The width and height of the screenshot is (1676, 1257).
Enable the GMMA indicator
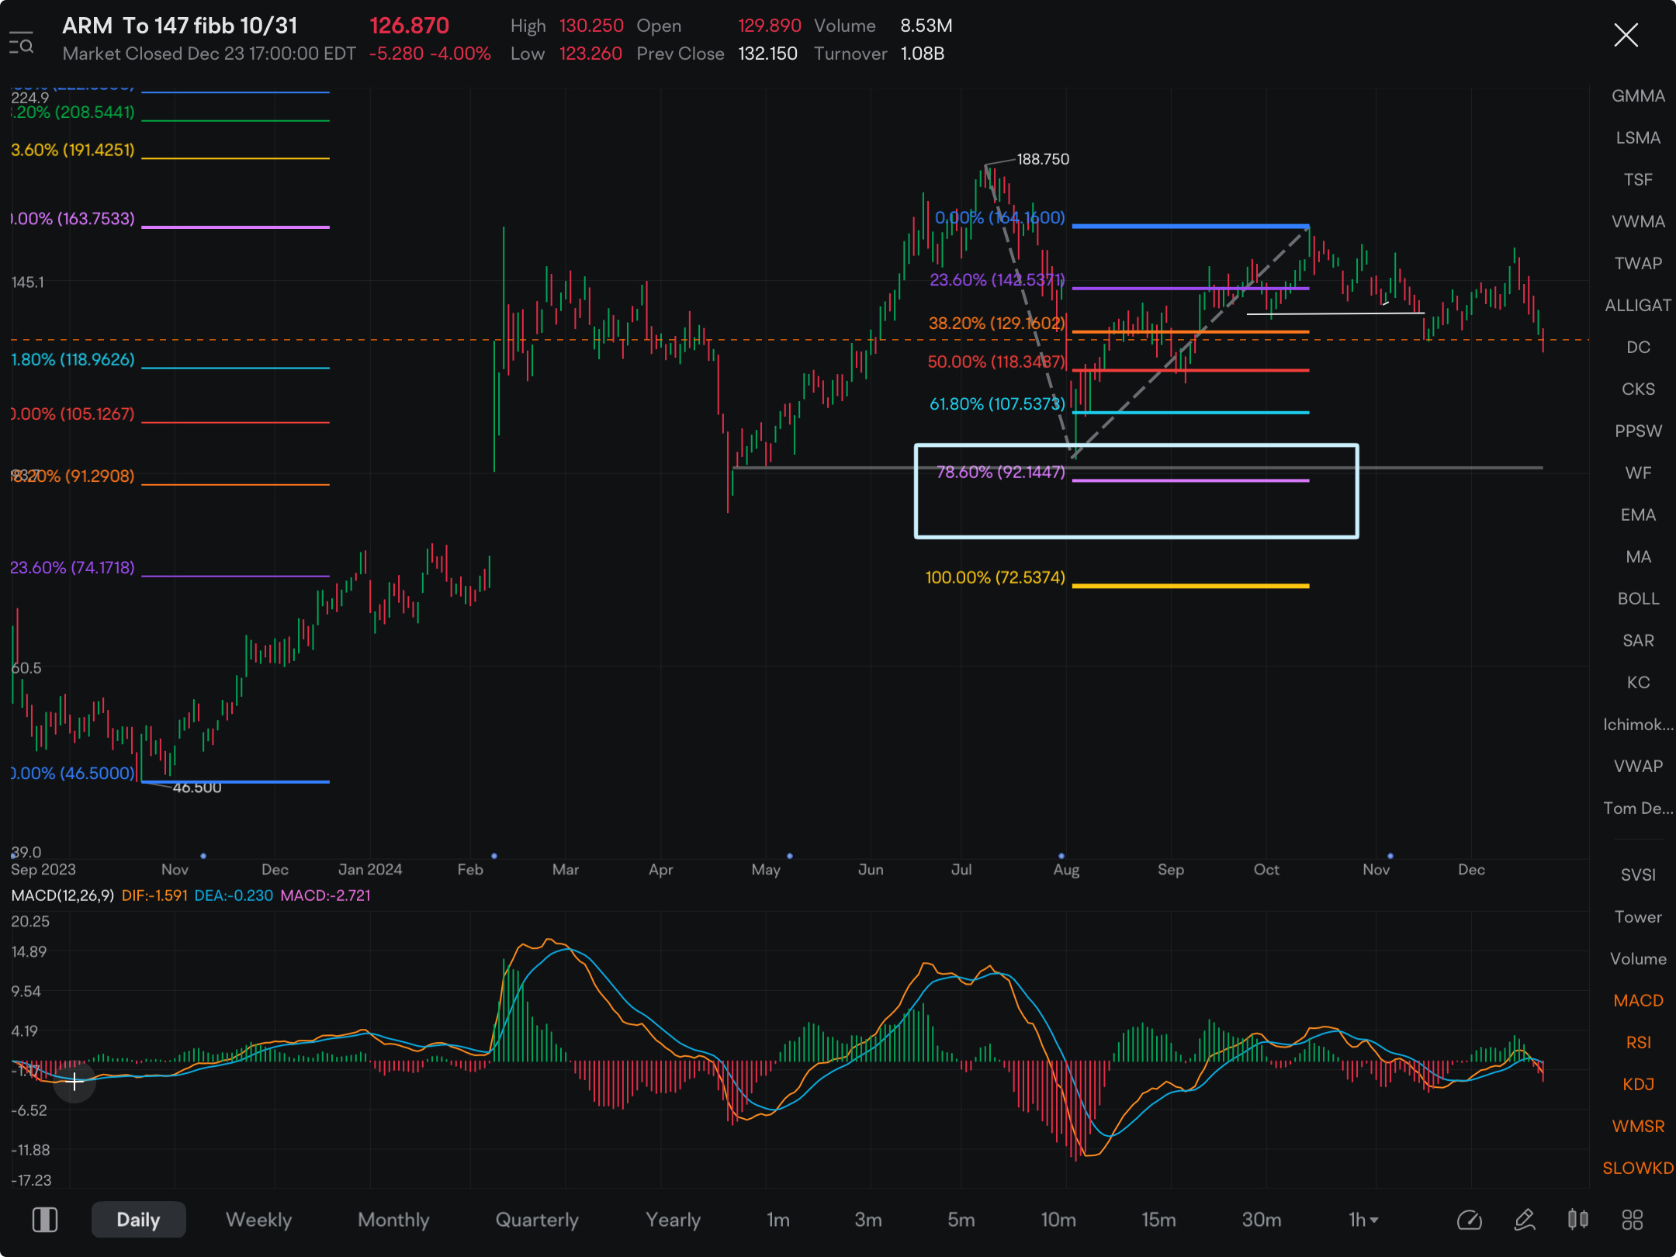tap(1638, 96)
